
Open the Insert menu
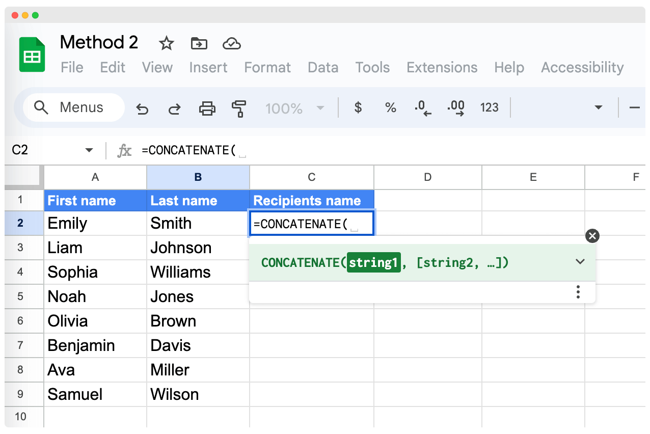pos(208,68)
